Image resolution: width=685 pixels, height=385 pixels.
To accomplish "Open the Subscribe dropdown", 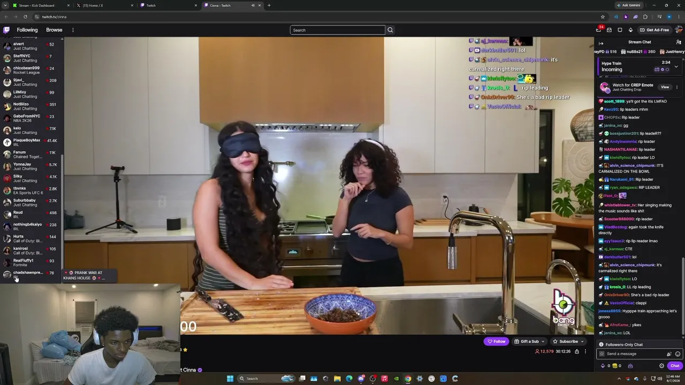I will (568, 341).
